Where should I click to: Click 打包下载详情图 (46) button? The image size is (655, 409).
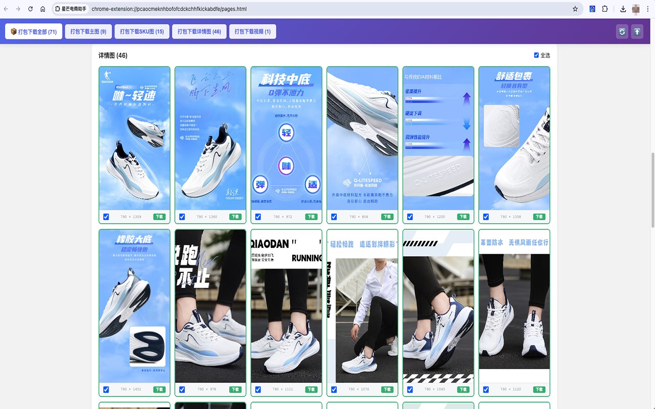(x=199, y=32)
